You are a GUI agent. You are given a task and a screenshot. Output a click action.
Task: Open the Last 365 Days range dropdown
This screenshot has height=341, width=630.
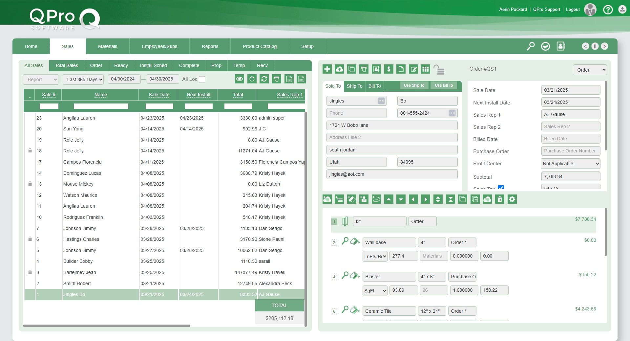(83, 80)
